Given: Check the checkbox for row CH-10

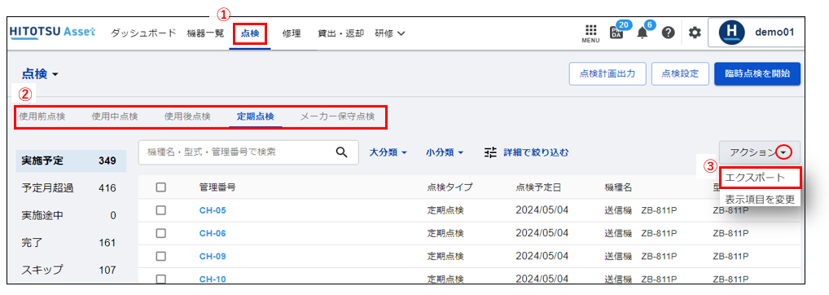Looking at the screenshot, I should [x=162, y=279].
